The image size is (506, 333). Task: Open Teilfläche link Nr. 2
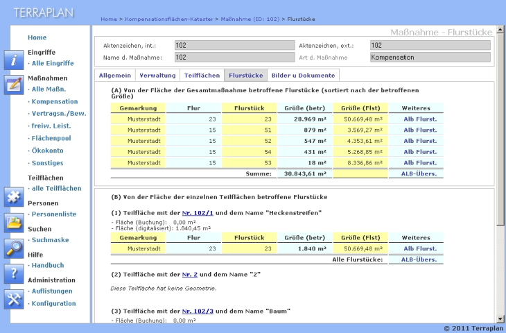pos(189,275)
